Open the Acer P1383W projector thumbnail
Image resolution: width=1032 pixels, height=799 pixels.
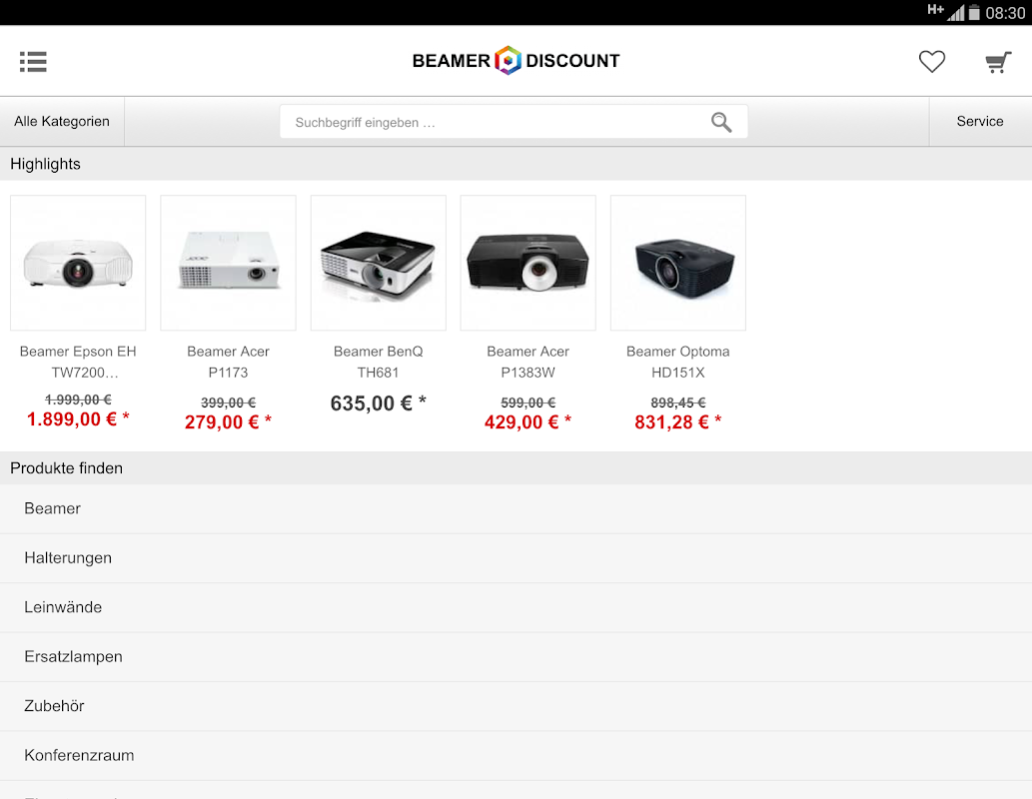pos(527,263)
